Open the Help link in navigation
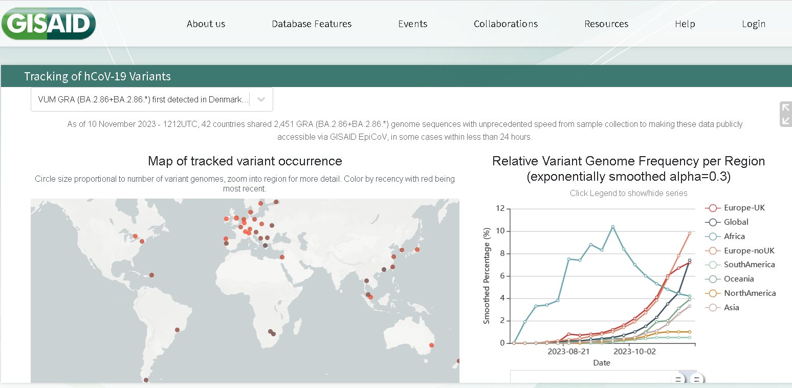The width and height of the screenshot is (792, 388). pos(685,24)
